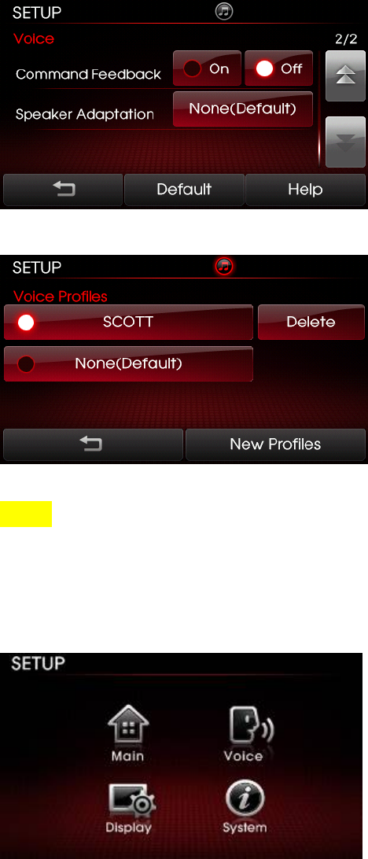Go back from the Voice settings screen

[63, 190]
